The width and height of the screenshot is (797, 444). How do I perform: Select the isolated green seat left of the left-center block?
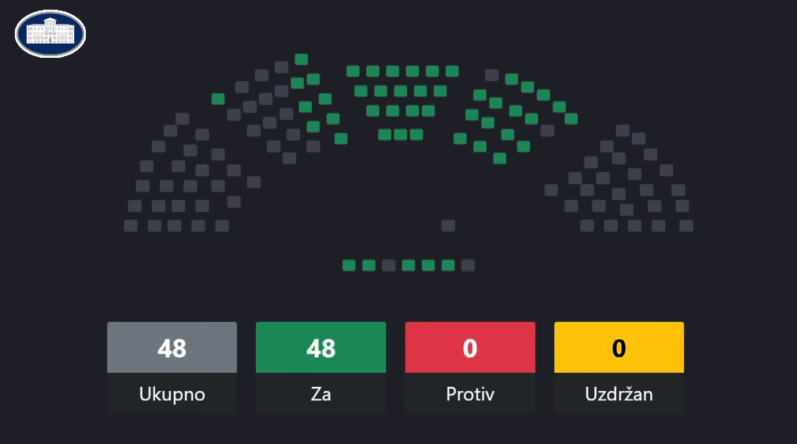click(x=218, y=99)
